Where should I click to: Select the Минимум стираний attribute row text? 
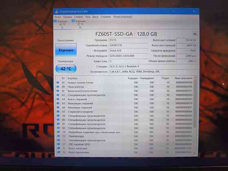(x=80, y=107)
